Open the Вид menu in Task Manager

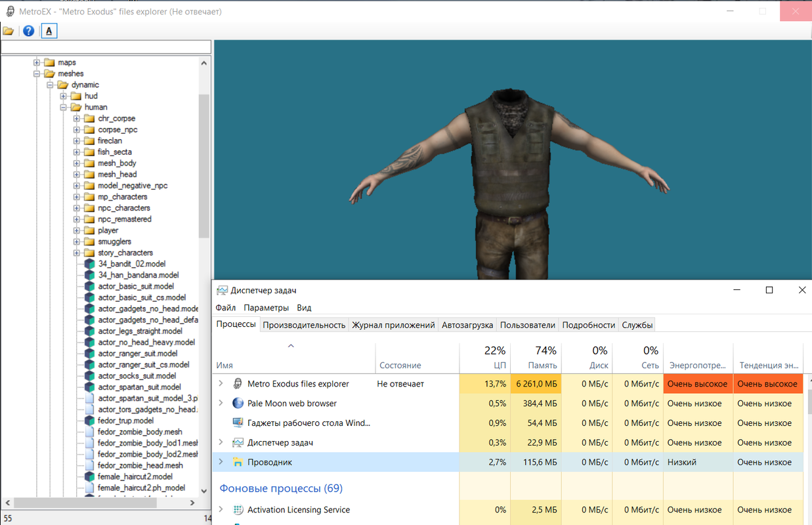click(x=304, y=308)
